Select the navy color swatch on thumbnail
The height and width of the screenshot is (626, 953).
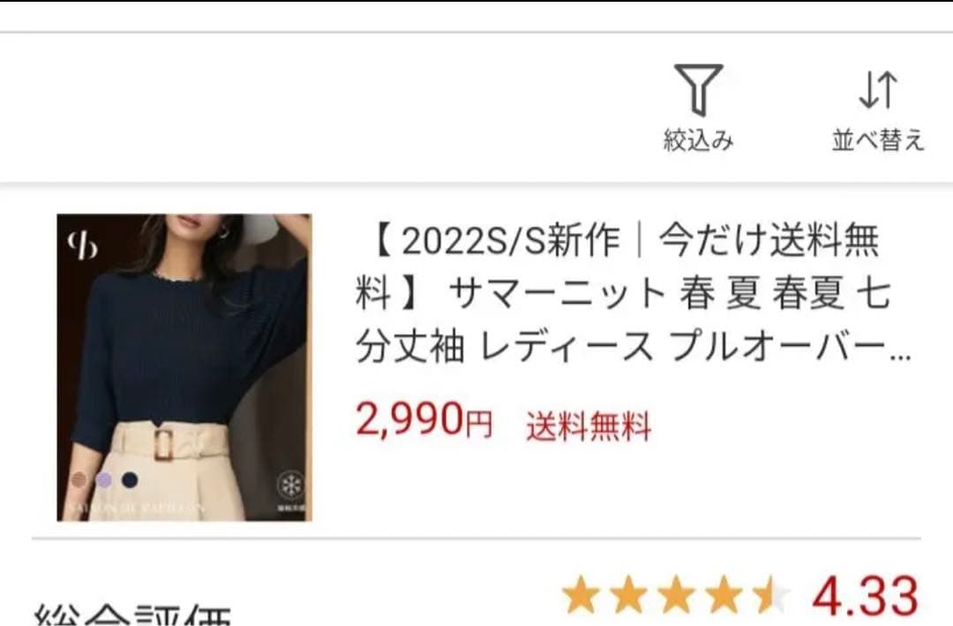(x=130, y=480)
